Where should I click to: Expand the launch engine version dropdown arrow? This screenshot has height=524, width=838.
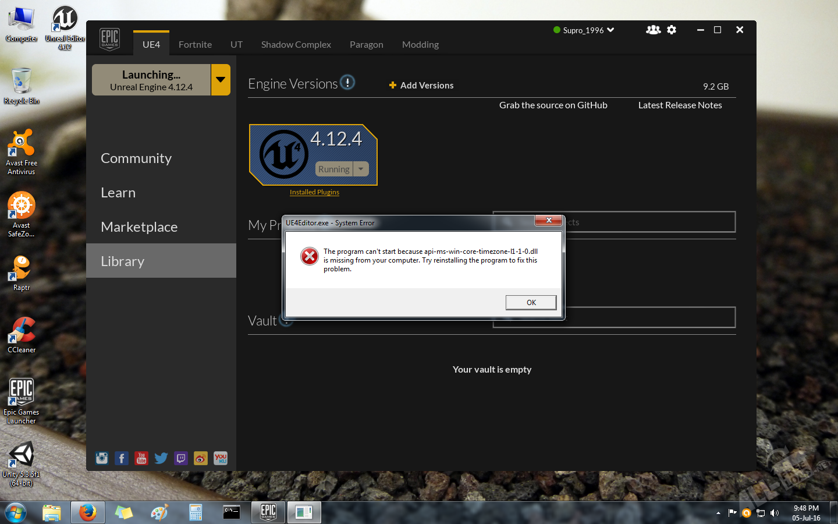click(221, 80)
